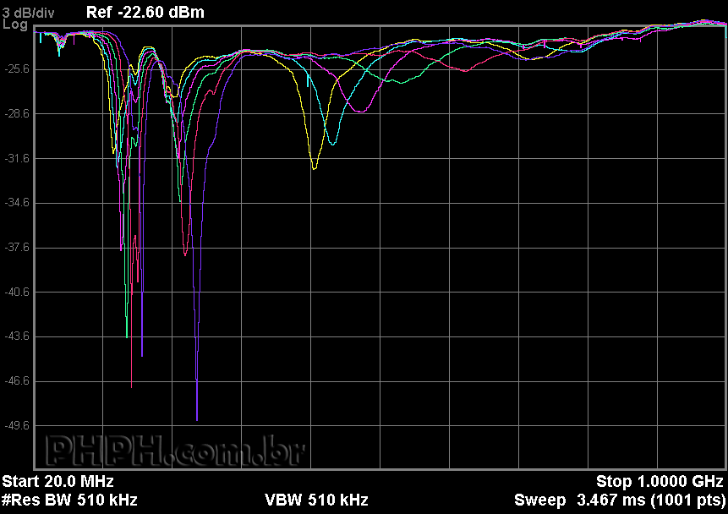The image size is (728, 514).
Task: Click the -49.6 y-axis label
Action: point(17,426)
